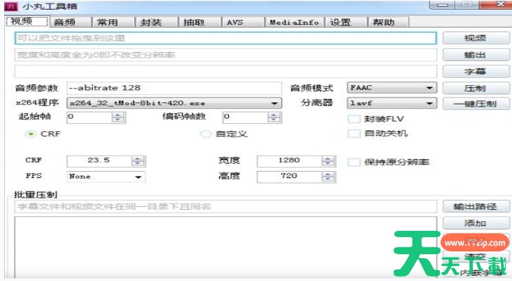This screenshot has height=281, width=512.
Task: Expand the 音频模式 FAAC dropdown
Action: point(430,88)
